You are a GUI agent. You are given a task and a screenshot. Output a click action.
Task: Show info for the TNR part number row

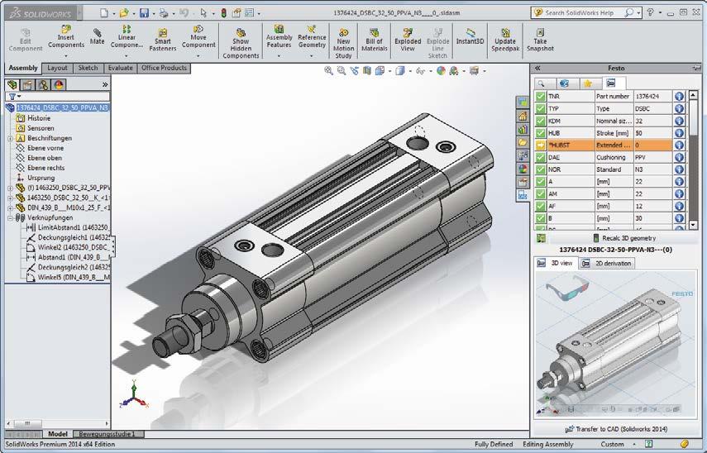click(679, 96)
